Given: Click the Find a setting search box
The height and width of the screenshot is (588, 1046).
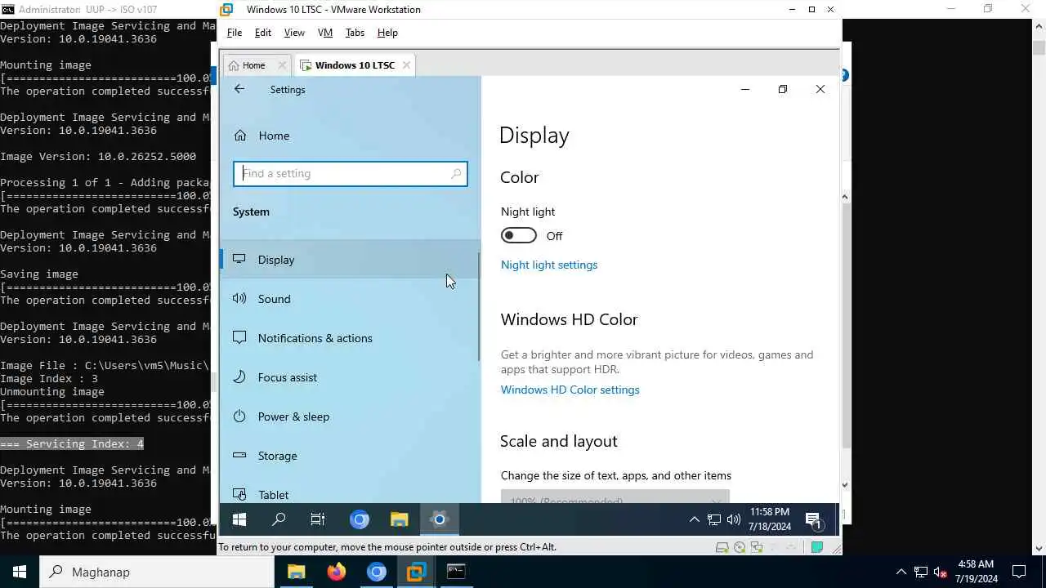Looking at the screenshot, I should pos(350,173).
